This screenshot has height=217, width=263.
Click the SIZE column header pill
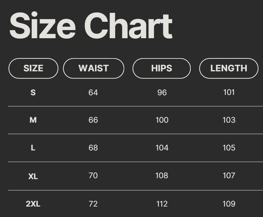pos(33,68)
